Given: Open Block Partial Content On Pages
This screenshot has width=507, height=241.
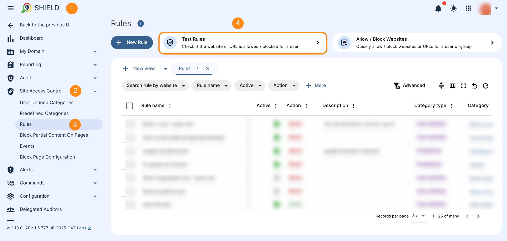Looking at the screenshot, I should pos(54,135).
